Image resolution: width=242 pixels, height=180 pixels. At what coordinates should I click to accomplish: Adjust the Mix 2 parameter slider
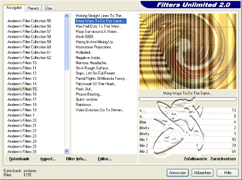pos(188,146)
